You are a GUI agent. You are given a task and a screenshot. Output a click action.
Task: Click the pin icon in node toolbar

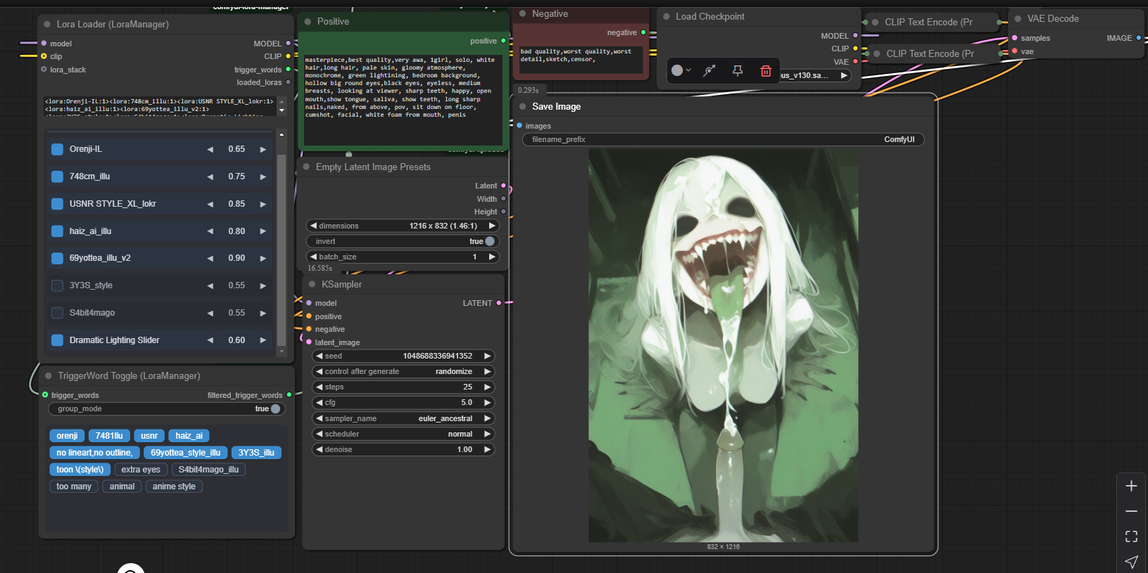[x=737, y=70]
